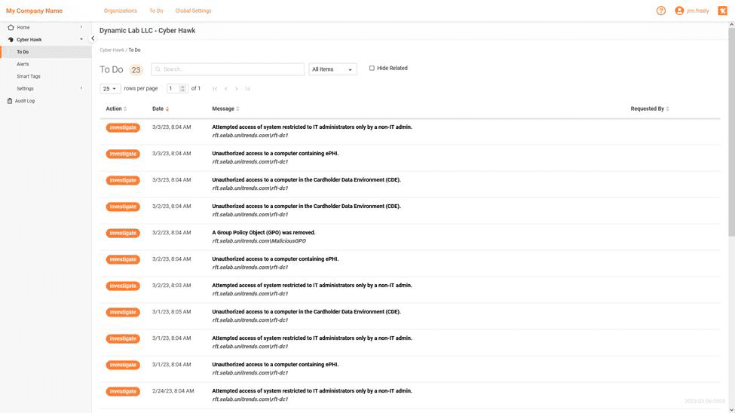The height and width of the screenshot is (413, 735).
Task: Open the jim.freely user account icon
Action: (679, 11)
